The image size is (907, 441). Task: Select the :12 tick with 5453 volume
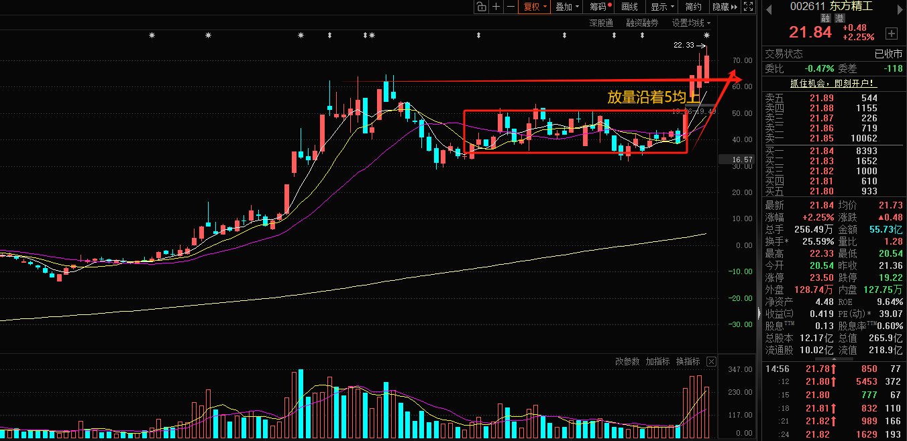[834, 382]
